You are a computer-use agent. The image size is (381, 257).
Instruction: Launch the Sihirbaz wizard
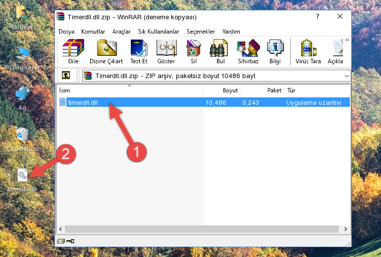248,51
